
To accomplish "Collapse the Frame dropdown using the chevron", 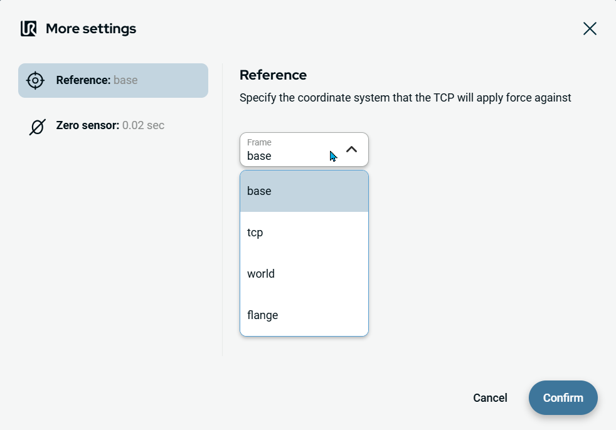I will (x=352, y=149).
